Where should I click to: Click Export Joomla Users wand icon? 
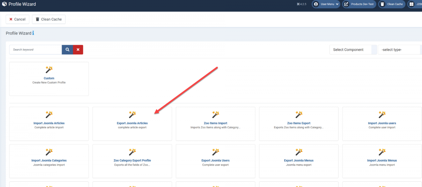[x=216, y=152]
